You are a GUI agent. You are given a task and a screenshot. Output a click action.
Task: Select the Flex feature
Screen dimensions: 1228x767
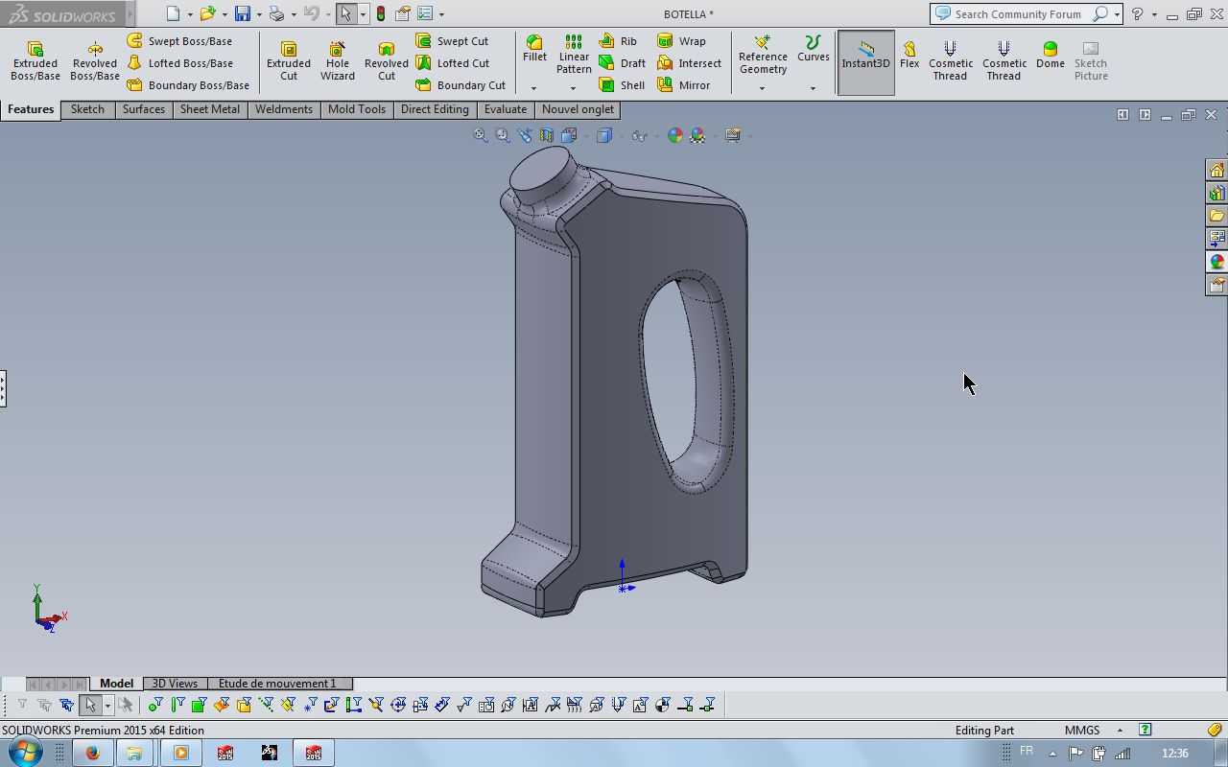click(909, 55)
